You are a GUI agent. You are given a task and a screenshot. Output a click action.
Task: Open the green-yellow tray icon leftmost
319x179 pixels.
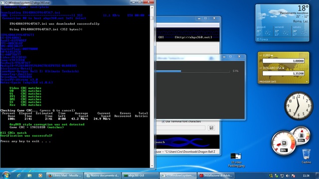[271, 176]
